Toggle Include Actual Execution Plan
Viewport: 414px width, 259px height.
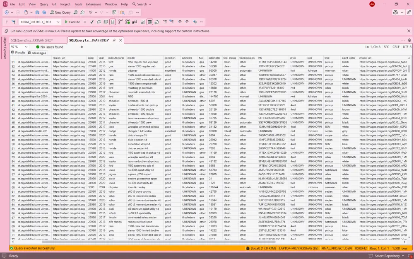[128, 22]
